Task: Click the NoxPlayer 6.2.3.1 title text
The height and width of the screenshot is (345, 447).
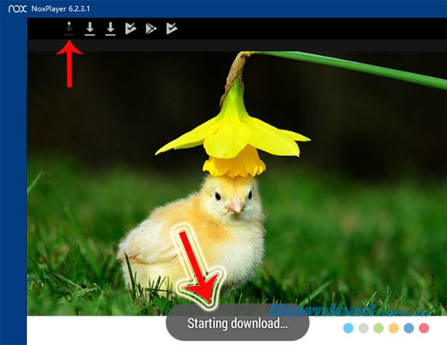Action: click(x=61, y=9)
